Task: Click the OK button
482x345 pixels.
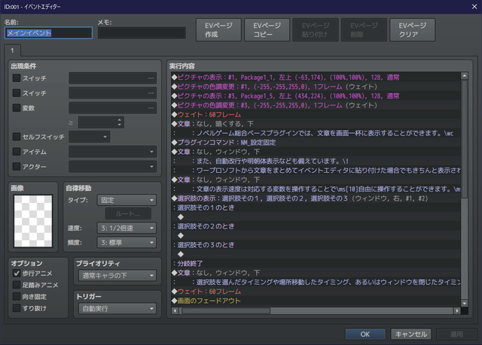Action: coord(365,334)
